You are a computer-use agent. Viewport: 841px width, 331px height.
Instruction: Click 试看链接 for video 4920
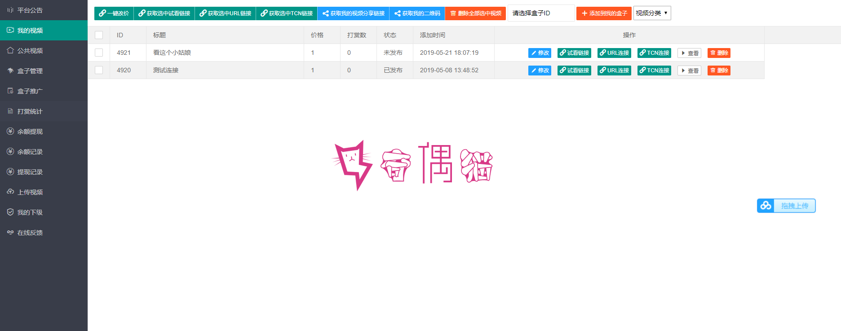[574, 71]
